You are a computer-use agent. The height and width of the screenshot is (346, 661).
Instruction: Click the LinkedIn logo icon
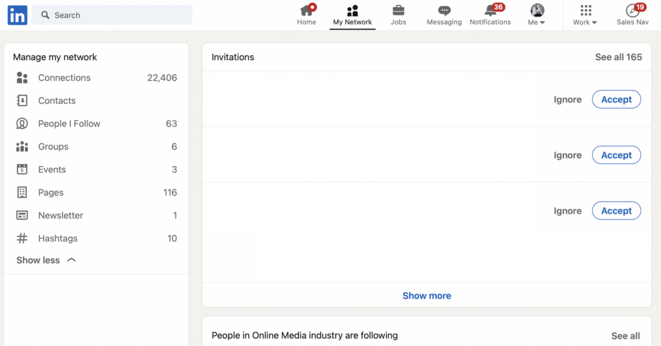tap(17, 15)
